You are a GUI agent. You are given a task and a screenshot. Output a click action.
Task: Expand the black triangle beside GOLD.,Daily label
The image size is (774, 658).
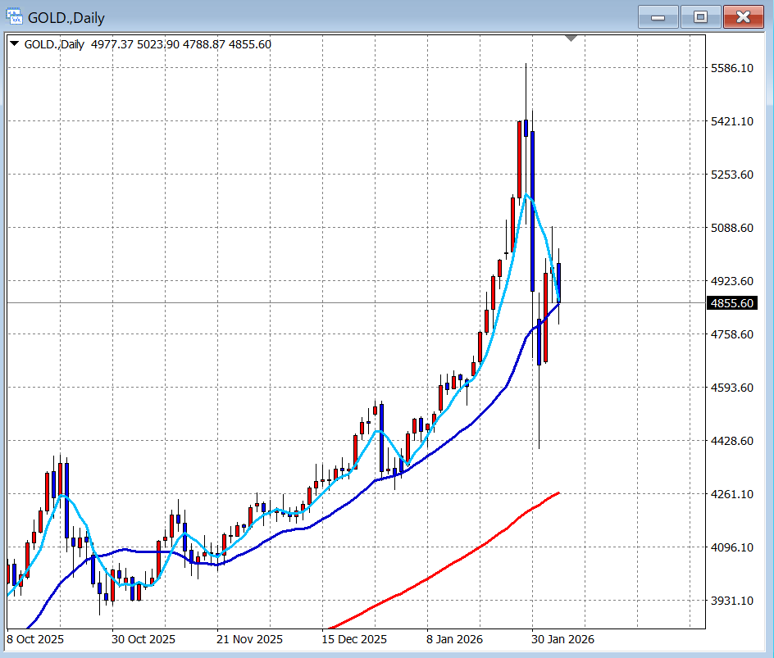[14, 44]
